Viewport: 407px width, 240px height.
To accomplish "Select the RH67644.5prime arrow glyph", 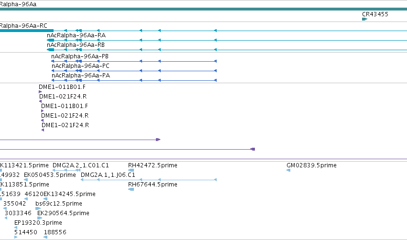I will [131, 189].
